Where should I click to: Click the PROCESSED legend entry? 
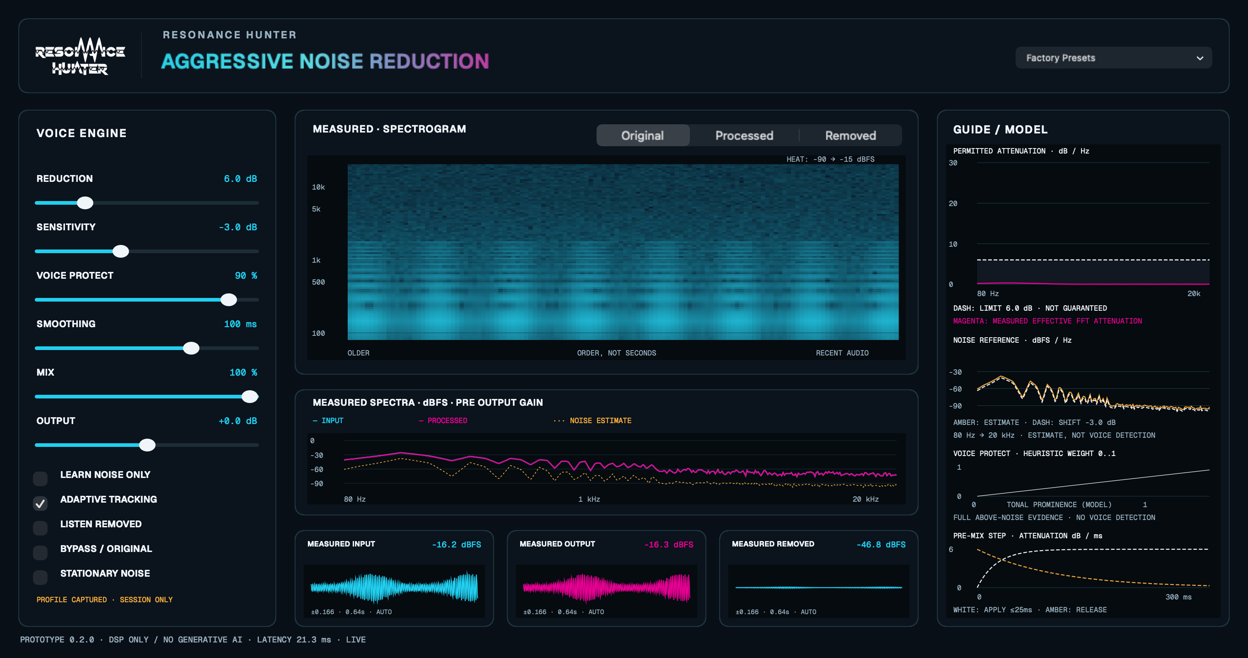click(x=443, y=420)
